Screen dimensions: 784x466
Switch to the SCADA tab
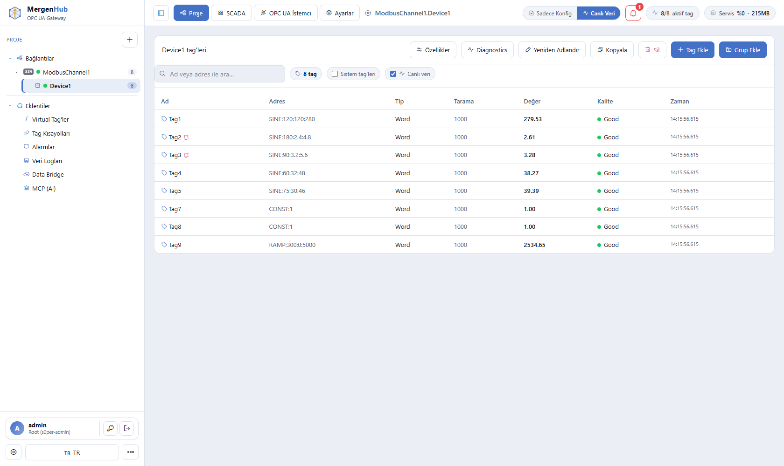coord(231,13)
